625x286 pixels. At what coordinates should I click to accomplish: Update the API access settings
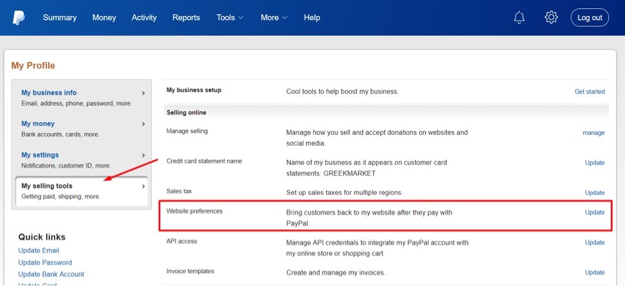[x=595, y=242]
